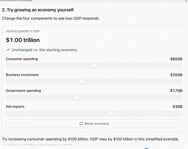Click the green upward trend arrow icon
188x149 pixels.
tap(8, 50)
